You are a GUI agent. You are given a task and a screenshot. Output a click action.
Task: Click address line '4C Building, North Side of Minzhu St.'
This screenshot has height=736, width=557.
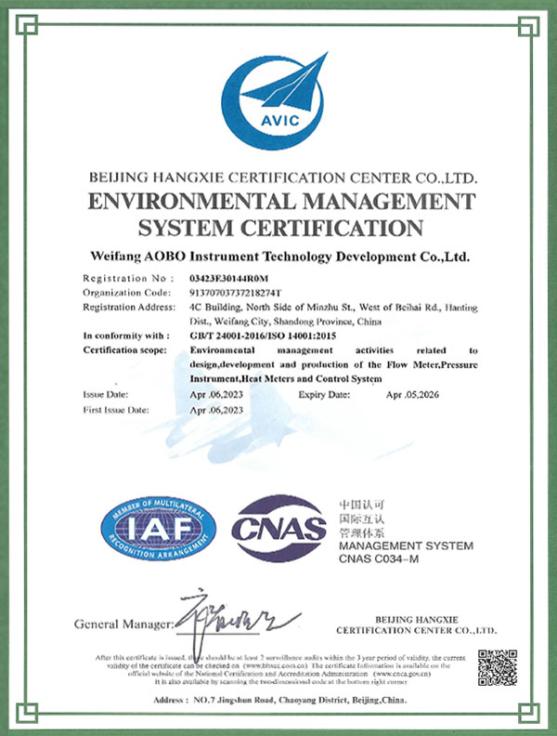click(272, 308)
